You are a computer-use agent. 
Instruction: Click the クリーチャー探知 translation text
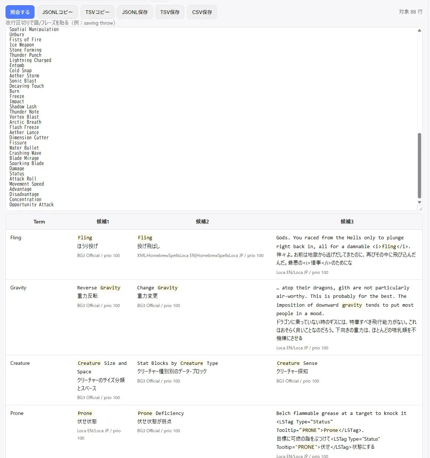coord(292,371)
